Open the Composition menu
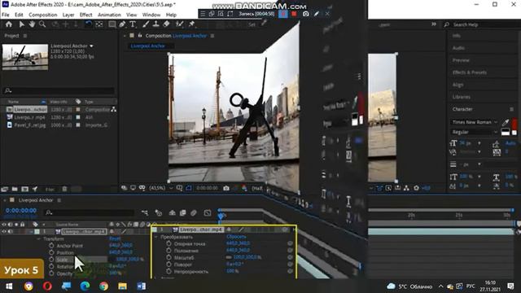 coord(43,15)
